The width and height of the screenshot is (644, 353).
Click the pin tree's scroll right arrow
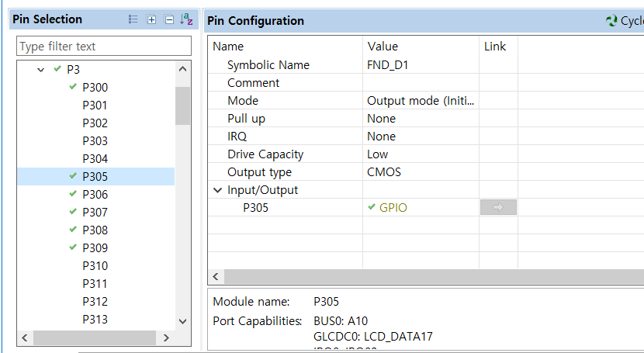[166, 337]
